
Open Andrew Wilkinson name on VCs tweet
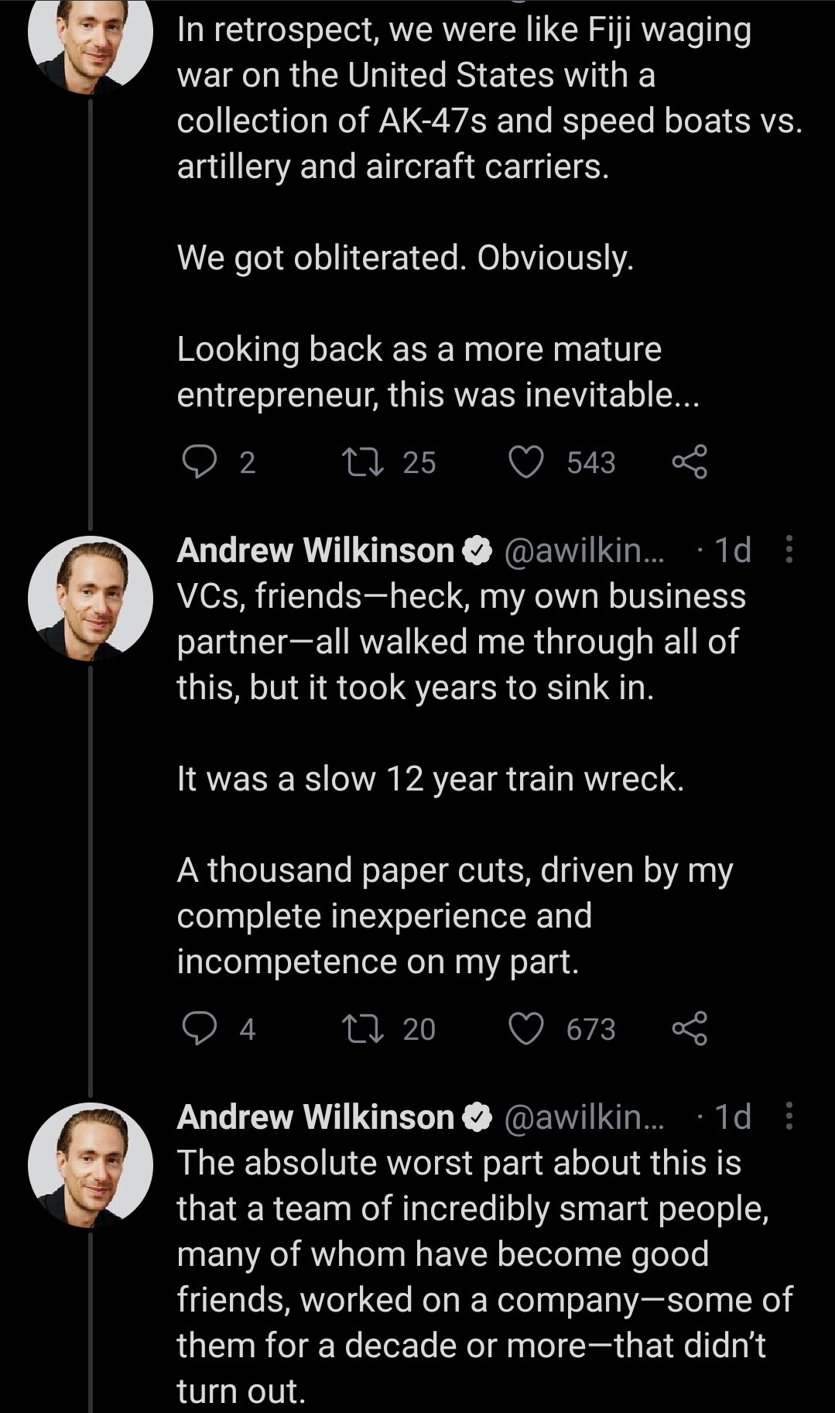coord(315,550)
